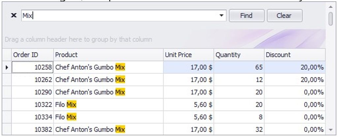Click the row indicator arrow for order 10258
The width and height of the screenshot is (339, 137).
point(7,68)
